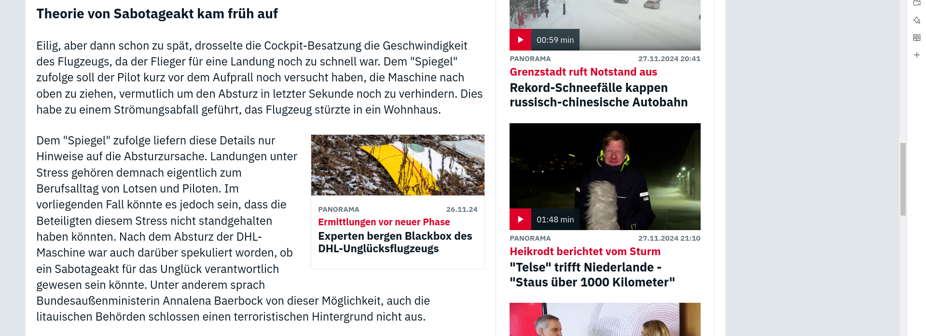Click the plus icon in browser sidebar
This screenshot has height=336, width=926.
[917, 55]
